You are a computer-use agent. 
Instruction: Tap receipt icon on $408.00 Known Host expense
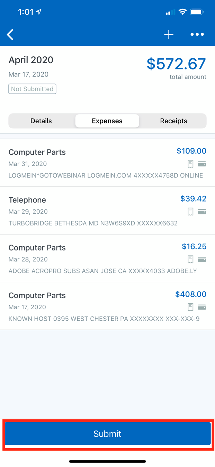[x=190, y=307]
